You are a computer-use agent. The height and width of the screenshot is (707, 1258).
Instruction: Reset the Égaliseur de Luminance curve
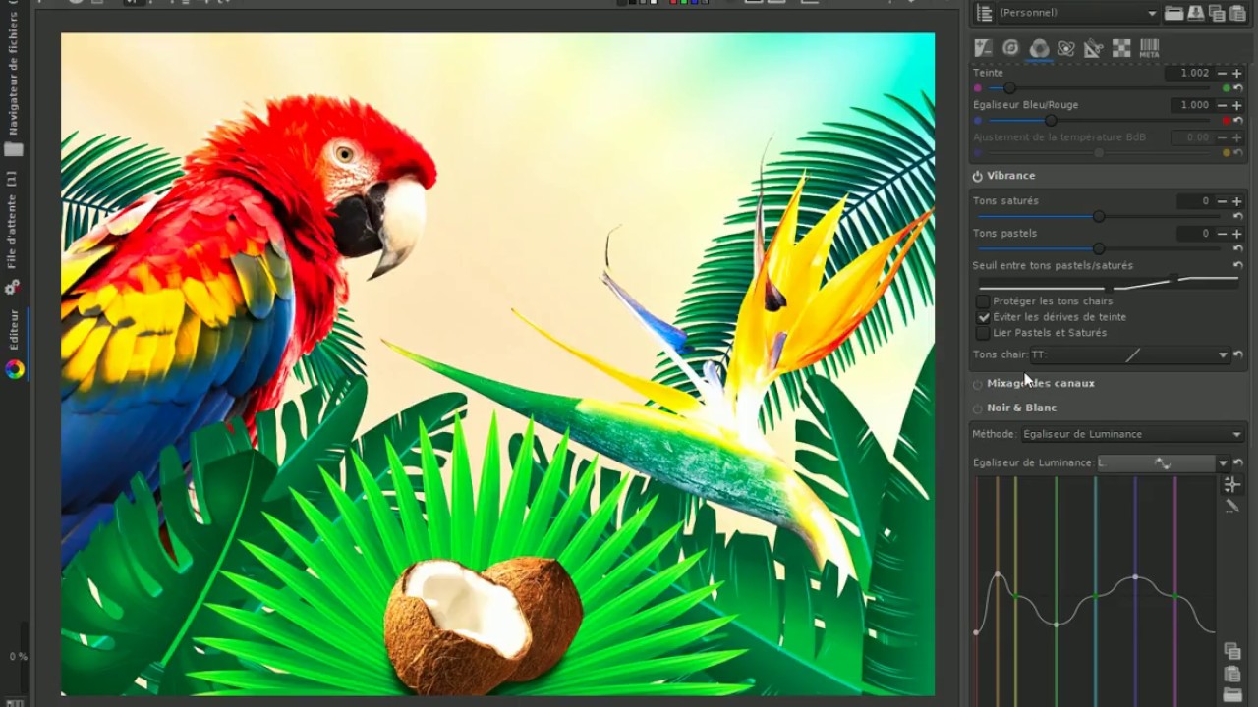point(1238,463)
